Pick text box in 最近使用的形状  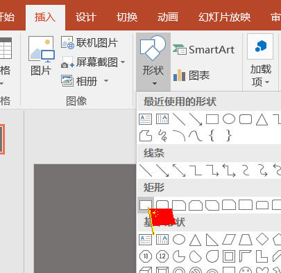[145, 119]
